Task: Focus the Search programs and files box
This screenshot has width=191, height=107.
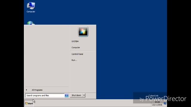Action: click(x=45, y=95)
